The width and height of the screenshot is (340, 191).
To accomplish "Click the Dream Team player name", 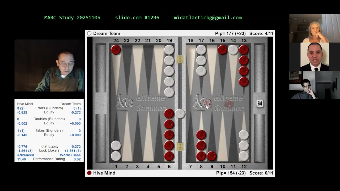I will coord(107,33).
